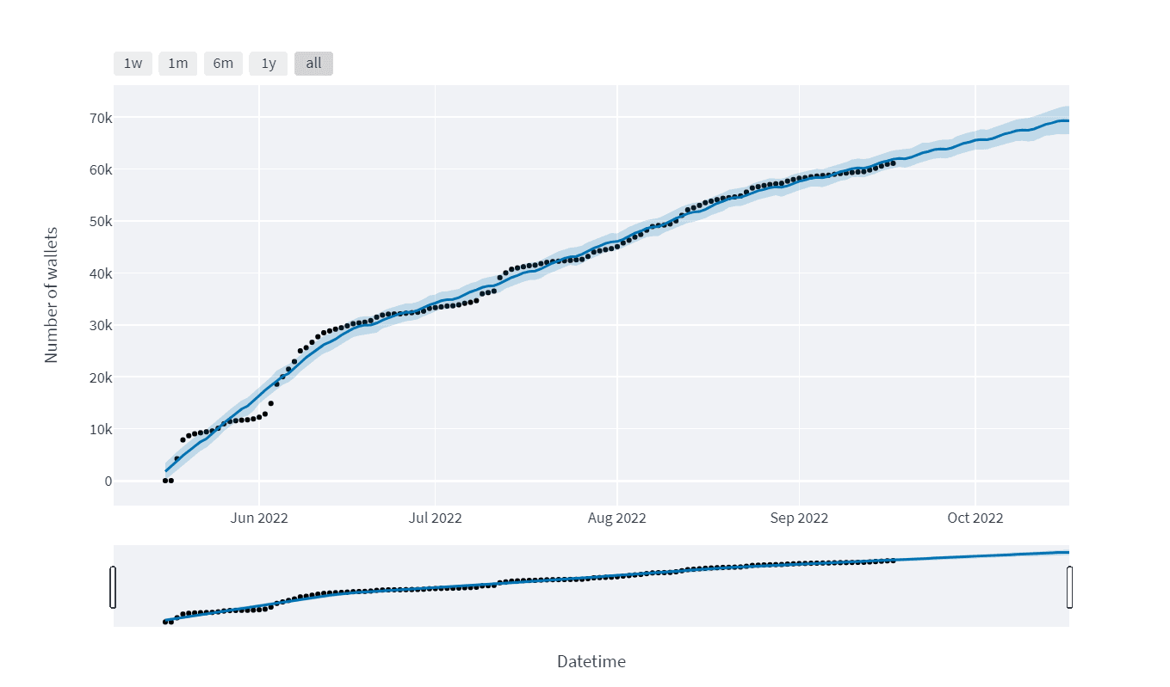Viewport: 1170px width, 687px height.
Task: Click the last black data point
Action: pyautogui.click(x=893, y=163)
